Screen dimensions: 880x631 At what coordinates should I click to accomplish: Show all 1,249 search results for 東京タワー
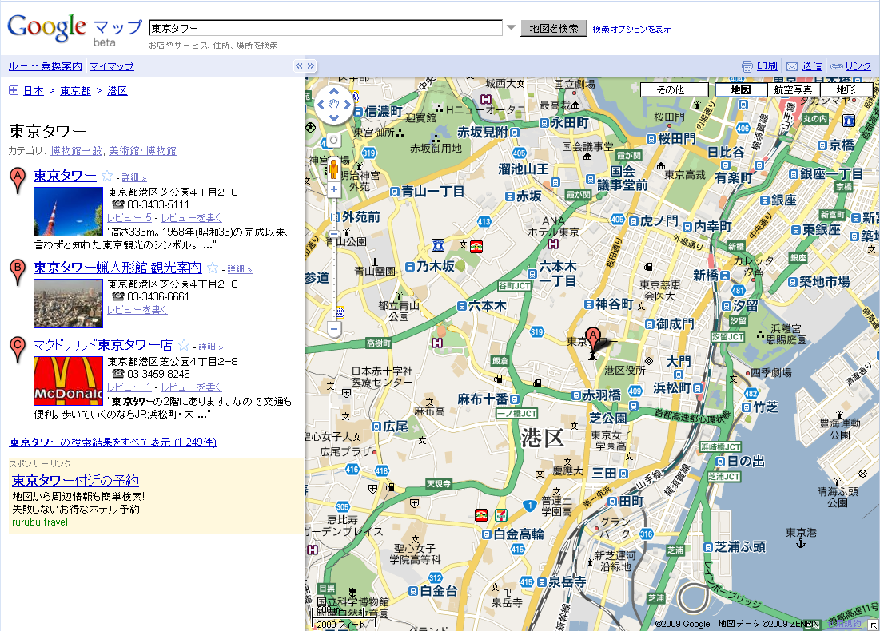[113, 442]
